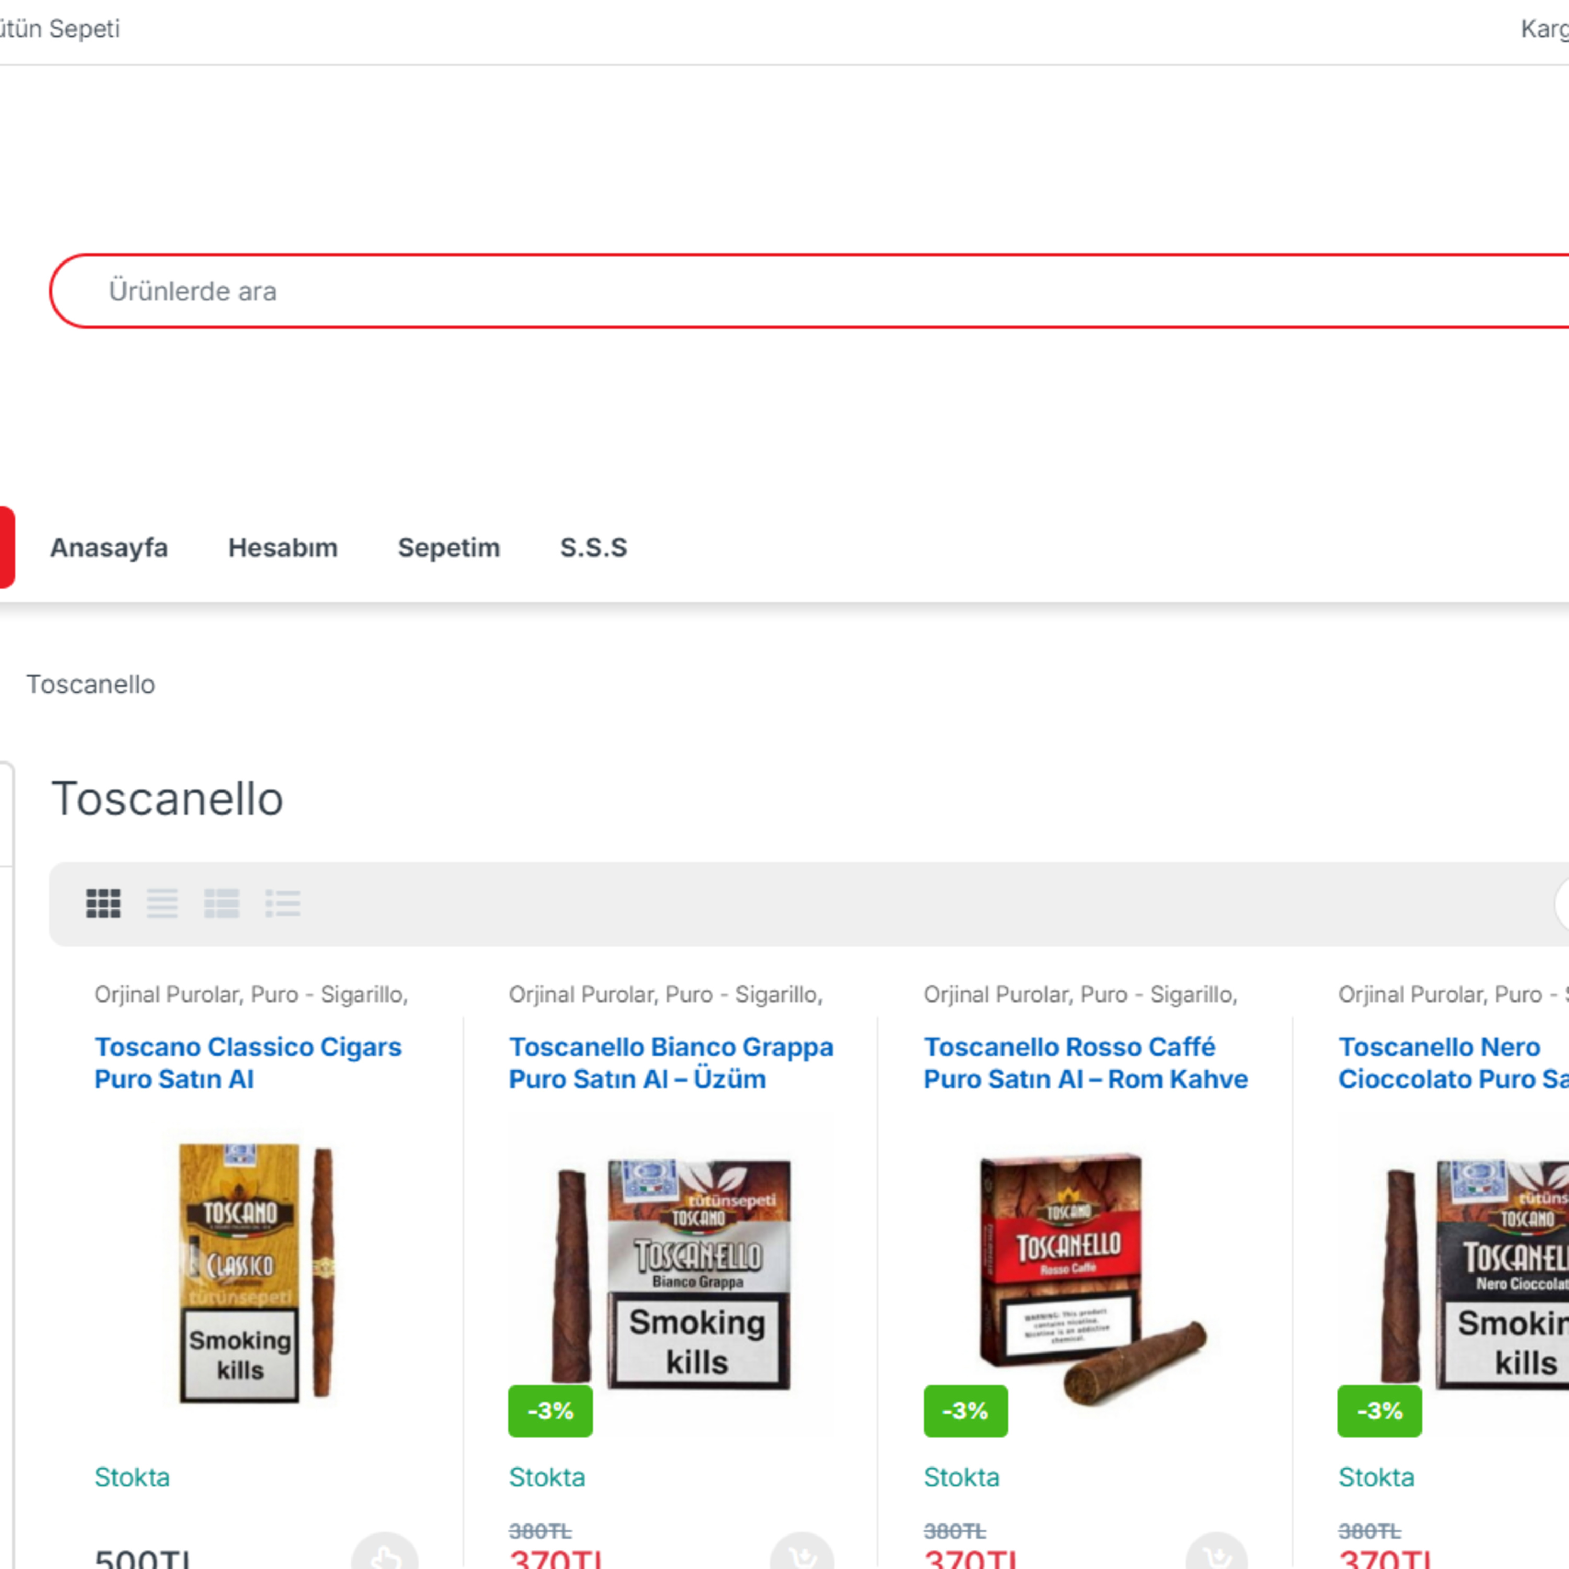Click Orjinal Purolar category above Bianco Grappa
Viewport: 1569px width, 1569px height.
[582, 994]
